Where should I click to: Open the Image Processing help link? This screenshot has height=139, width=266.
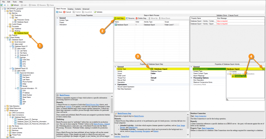(x=136, y=131)
